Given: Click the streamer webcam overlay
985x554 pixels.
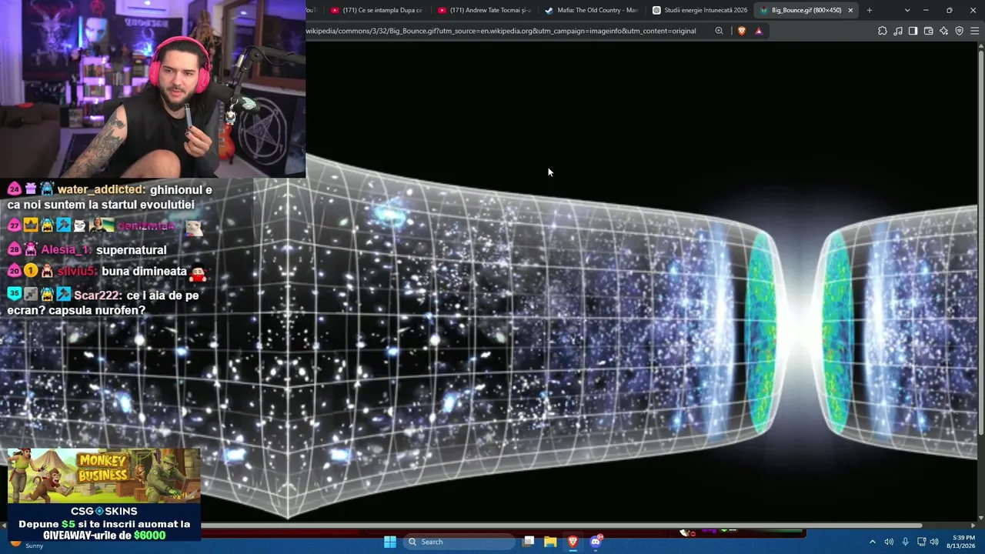Looking at the screenshot, I should click(153, 88).
